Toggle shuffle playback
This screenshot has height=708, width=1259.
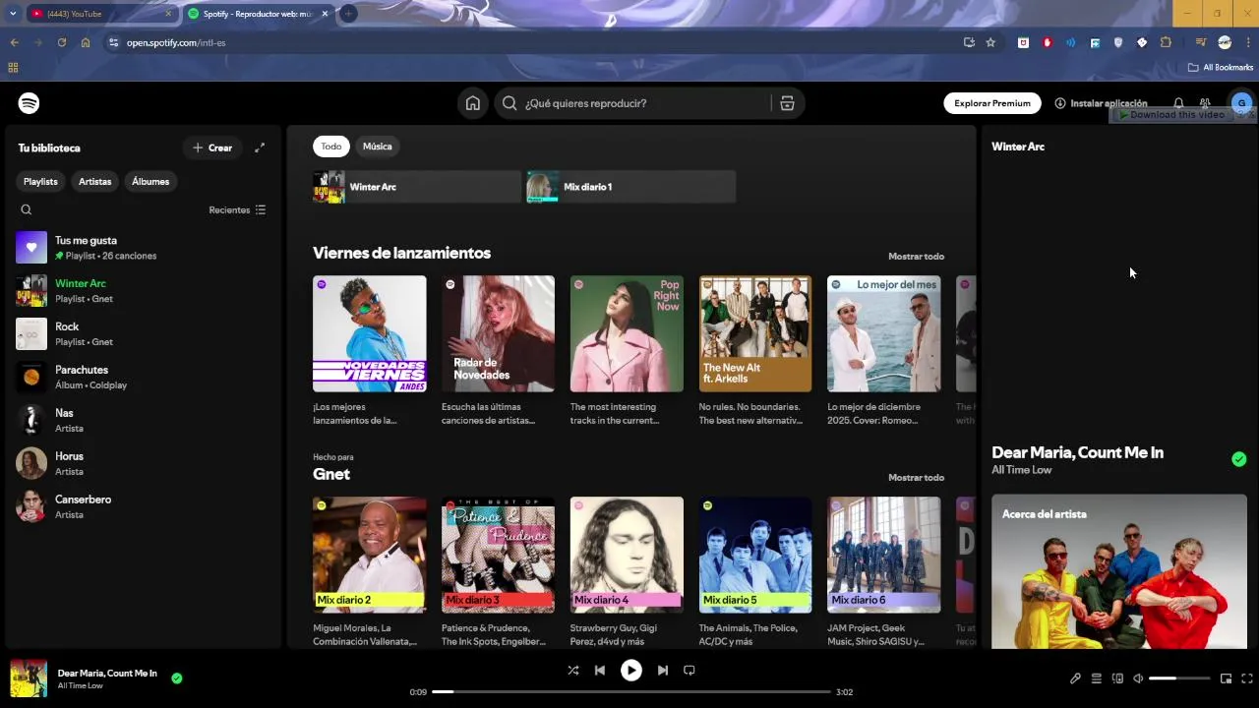(573, 671)
